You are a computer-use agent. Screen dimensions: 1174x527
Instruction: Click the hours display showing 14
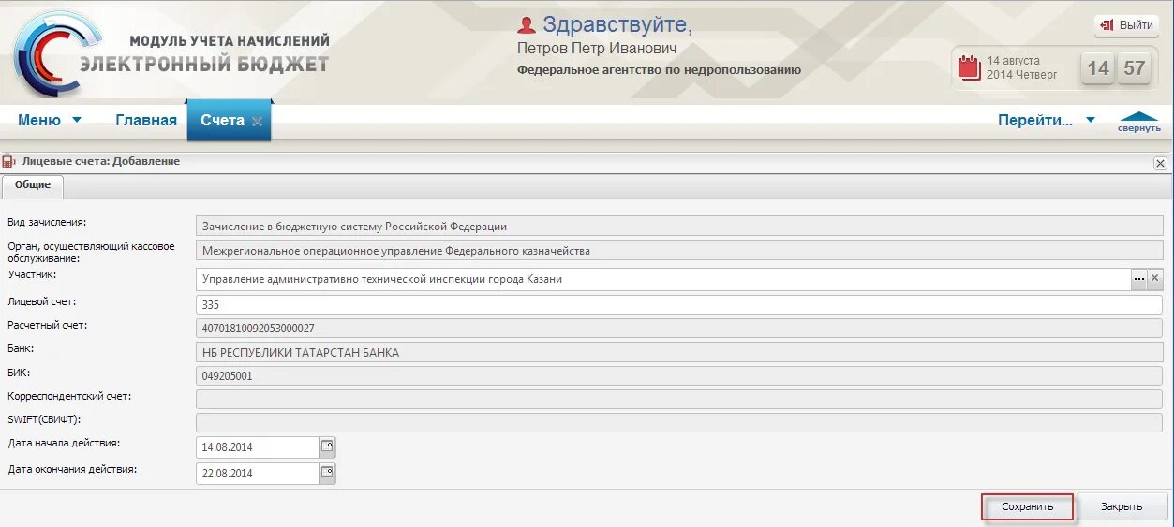[x=1098, y=68]
